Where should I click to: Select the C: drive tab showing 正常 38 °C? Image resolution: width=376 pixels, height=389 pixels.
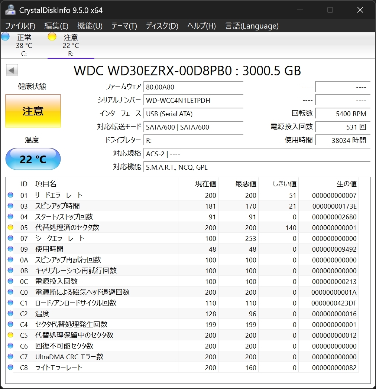pyautogui.click(x=24, y=45)
